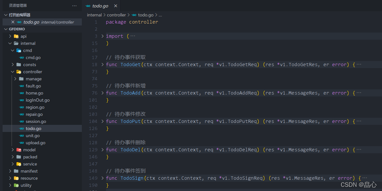The image size is (382, 191).
Task: Click the Go icon beside unit.go
Action: [x=22, y=136]
